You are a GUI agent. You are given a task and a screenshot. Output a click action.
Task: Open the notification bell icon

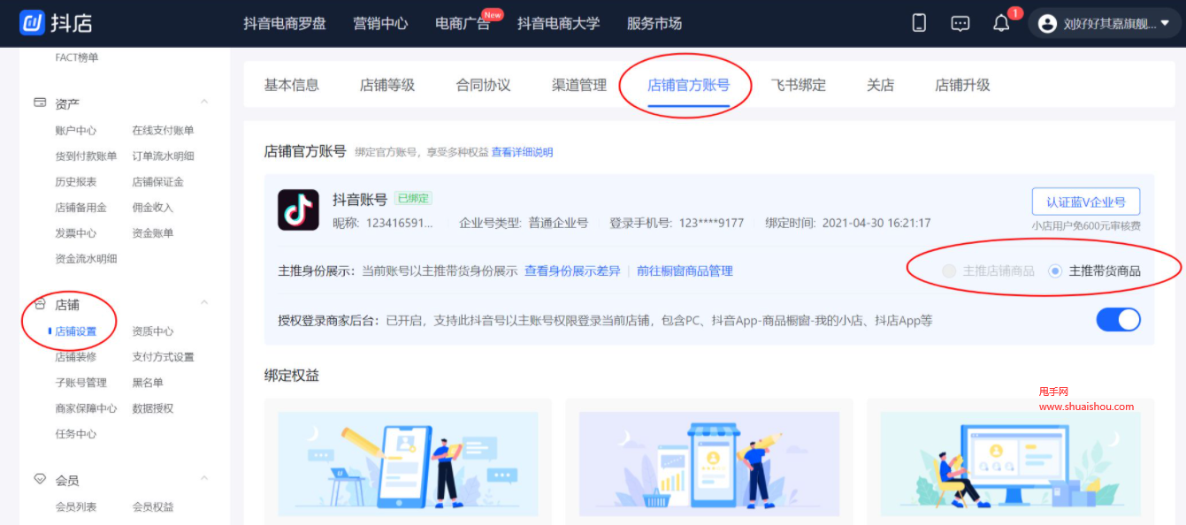tap(1001, 24)
